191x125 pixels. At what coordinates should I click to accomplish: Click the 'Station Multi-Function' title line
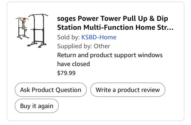pyautogui.click(x=95, y=27)
